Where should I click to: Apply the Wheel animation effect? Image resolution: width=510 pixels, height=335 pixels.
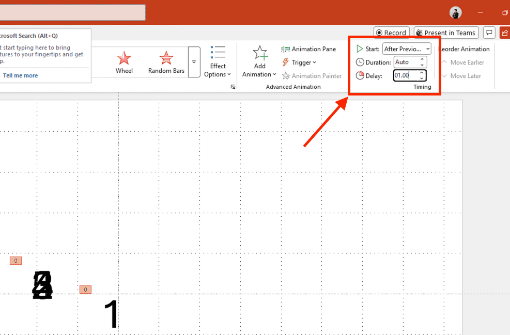click(x=124, y=62)
